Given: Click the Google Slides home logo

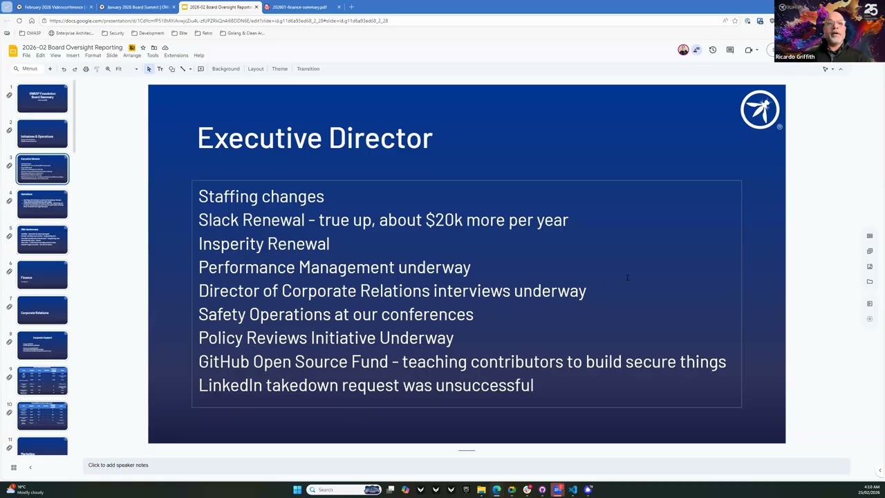Looking at the screenshot, I should 13,50.
